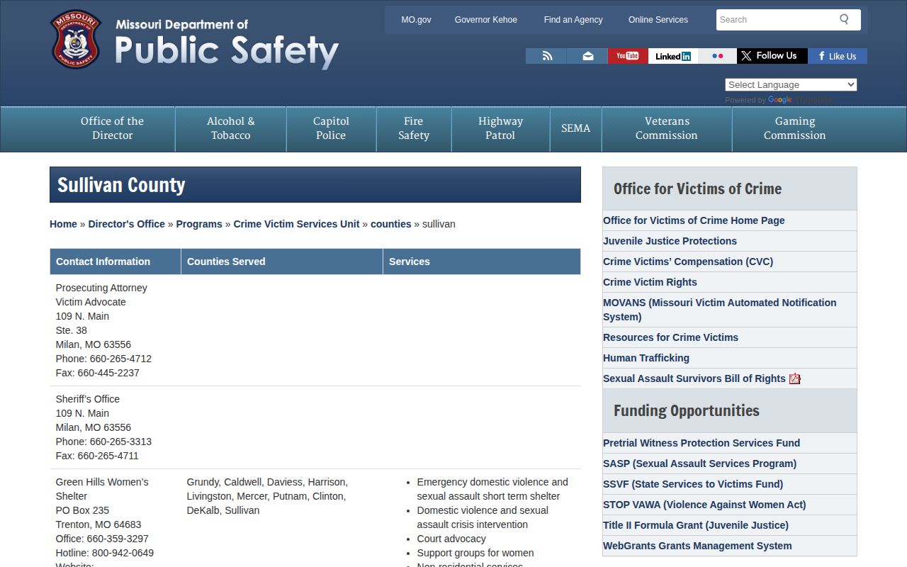Click the Home breadcrumb link
Screen dimensions: 907x567
[63, 224]
